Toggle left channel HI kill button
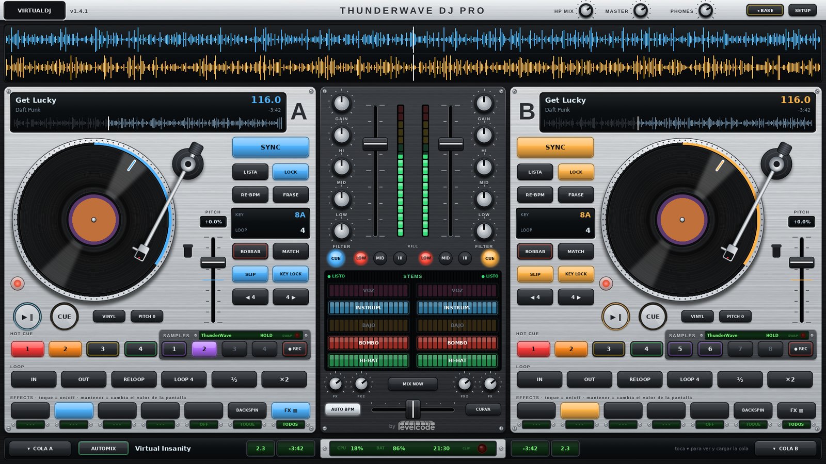This screenshot has height=464, width=826. pos(400,258)
